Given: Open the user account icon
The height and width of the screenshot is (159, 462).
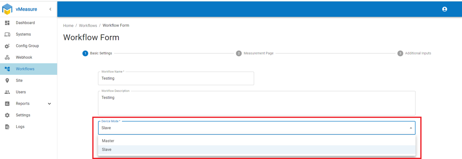Looking at the screenshot, I should click(445, 9).
